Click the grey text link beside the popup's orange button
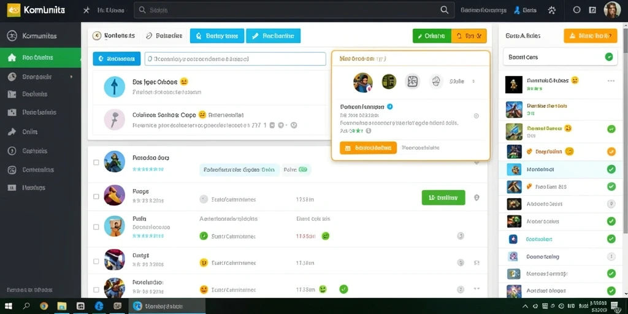 420,148
